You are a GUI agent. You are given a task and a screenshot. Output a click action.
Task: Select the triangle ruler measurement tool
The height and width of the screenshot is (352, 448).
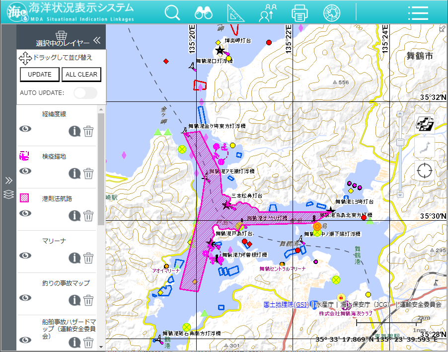click(236, 12)
